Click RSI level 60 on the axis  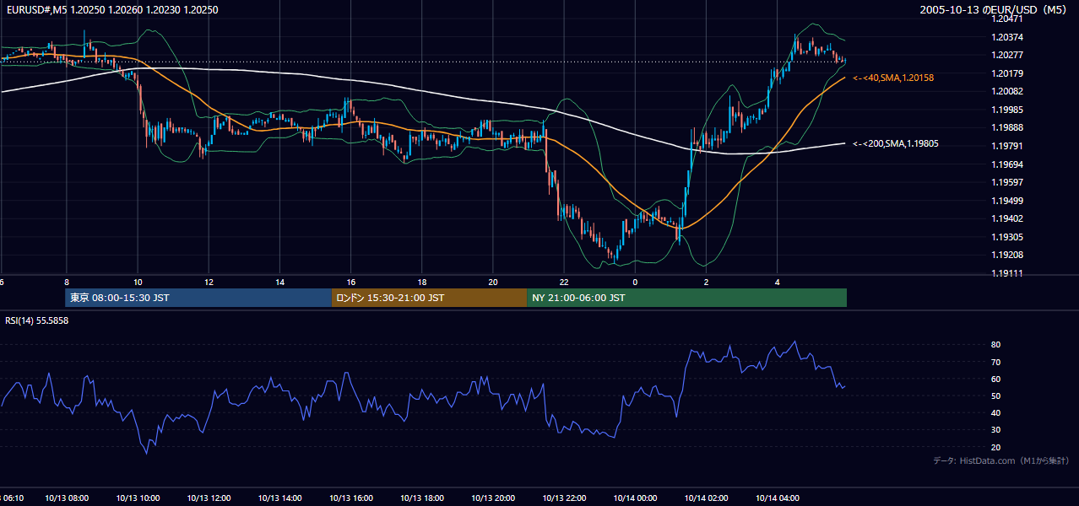coord(995,379)
